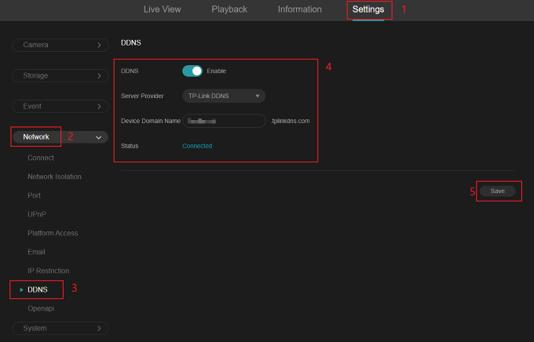Select the Settings tab

click(x=368, y=9)
